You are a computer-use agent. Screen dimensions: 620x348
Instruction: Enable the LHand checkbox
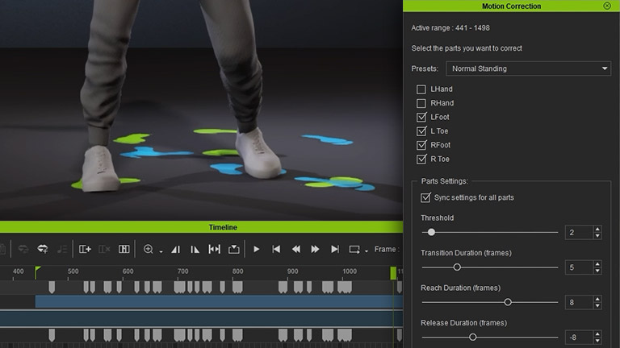pyautogui.click(x=421, y=89)
